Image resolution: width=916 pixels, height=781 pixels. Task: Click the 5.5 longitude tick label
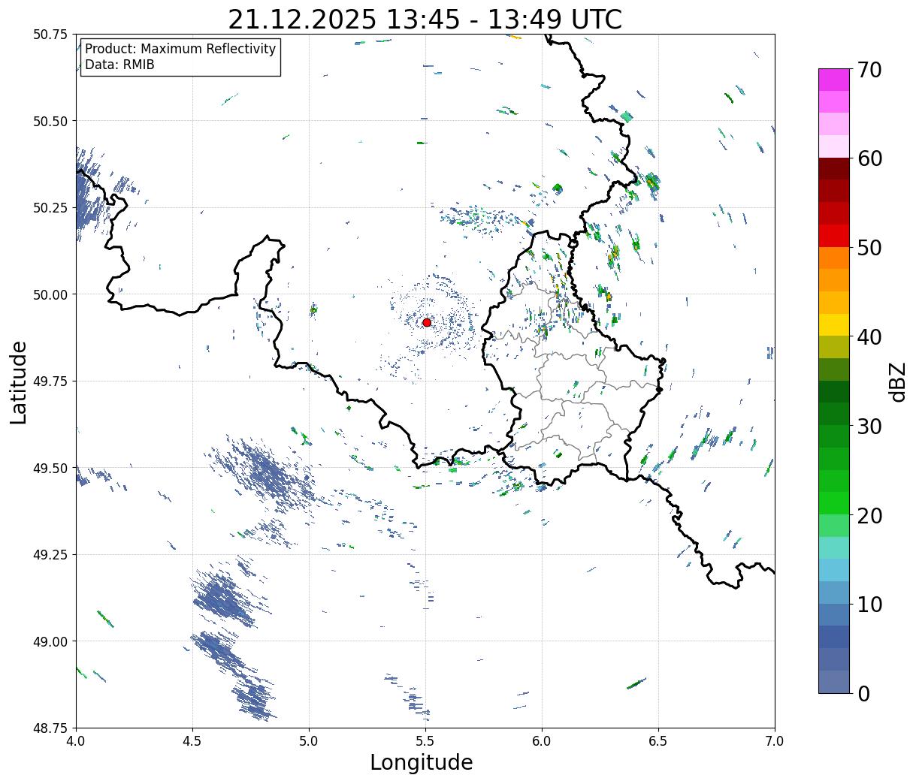(x=425, y=741)
